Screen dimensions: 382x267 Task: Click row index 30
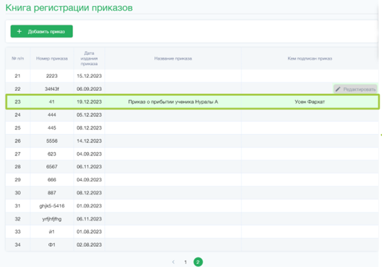click(18, 193)
